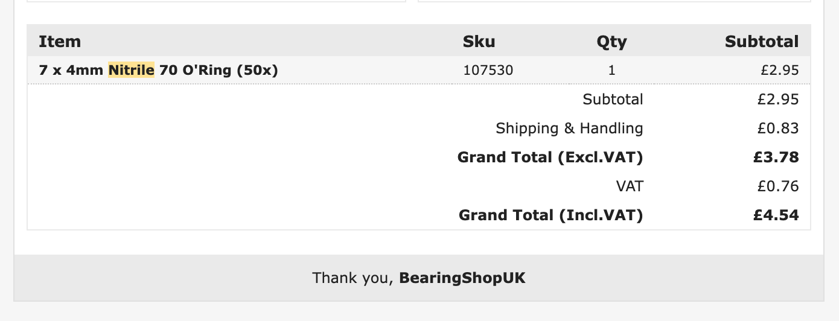Click the Qty column header
839x321 pixels.
(x=611, y=42)
